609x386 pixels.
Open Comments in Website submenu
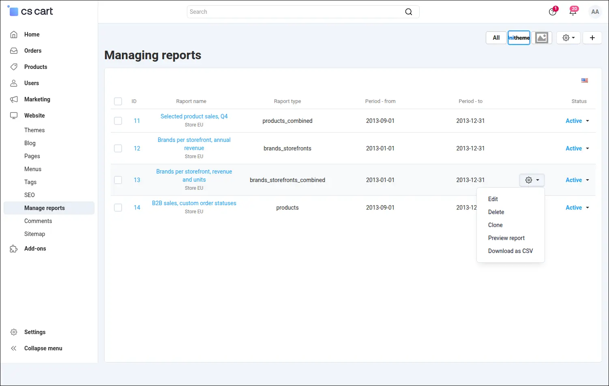click(38, 221)
